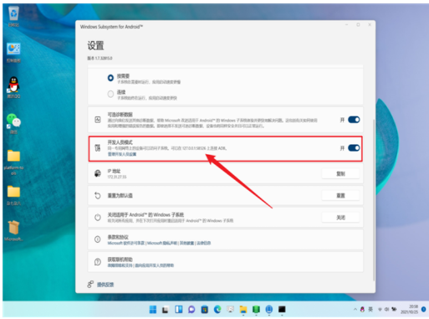Open the notification badge in taskbar corner
Viewport: 429px width, 319px height.
point(423,309)
